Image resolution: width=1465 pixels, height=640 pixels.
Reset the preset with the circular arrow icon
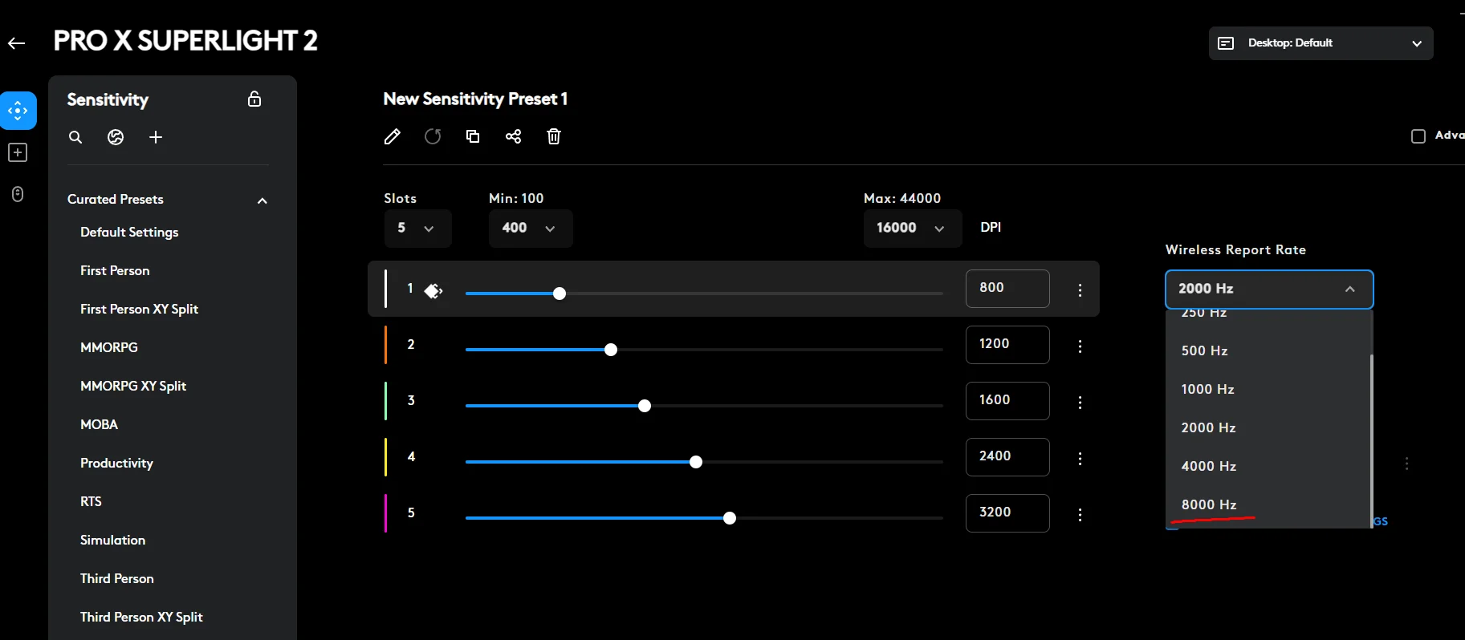point(433,136)
